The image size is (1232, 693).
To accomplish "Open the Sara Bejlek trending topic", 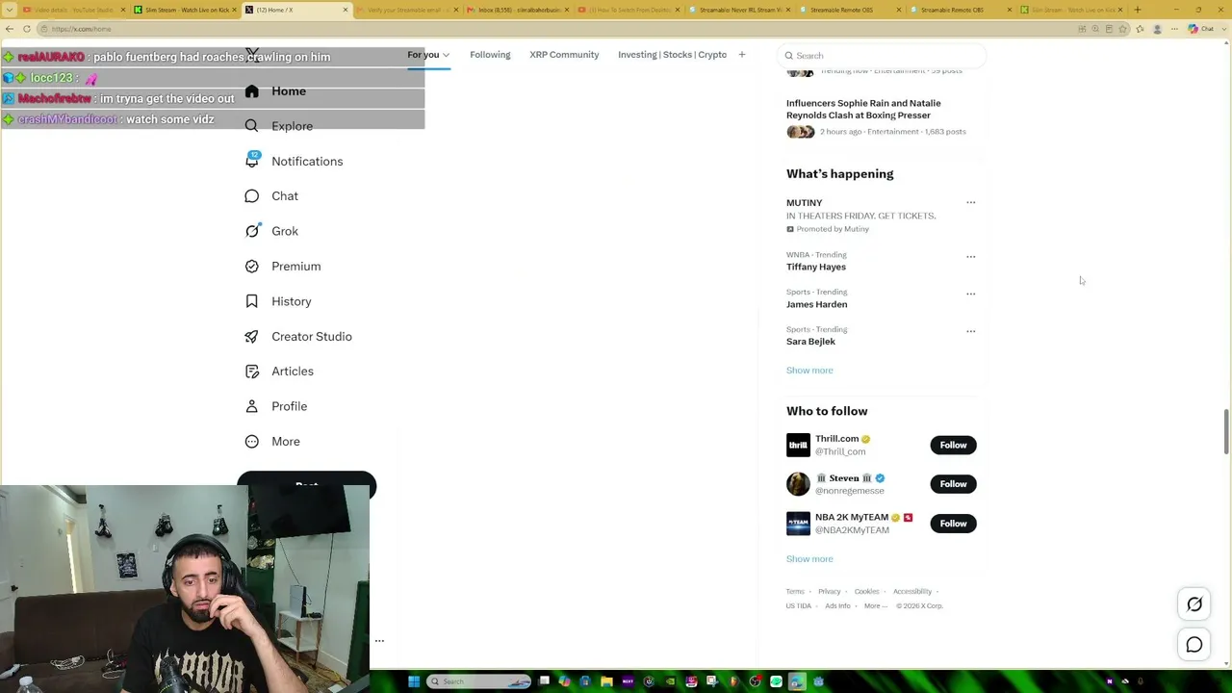I will coord(810,342).
